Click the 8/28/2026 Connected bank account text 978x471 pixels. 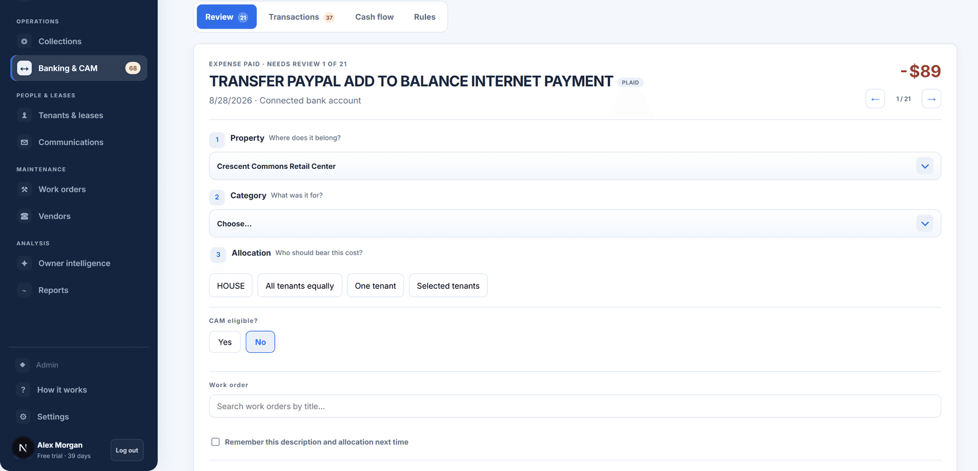tap(285, 101)
